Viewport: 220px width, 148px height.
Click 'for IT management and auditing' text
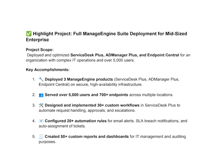coord(158,136)
